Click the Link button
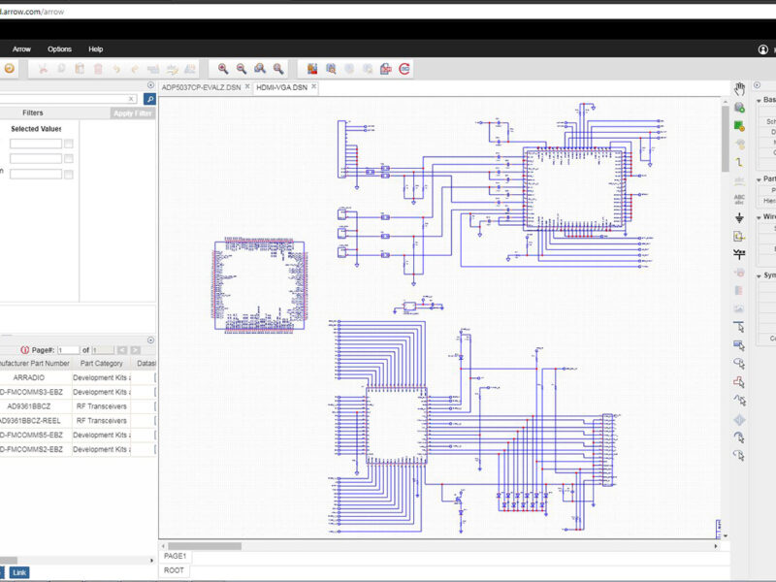 19,572
